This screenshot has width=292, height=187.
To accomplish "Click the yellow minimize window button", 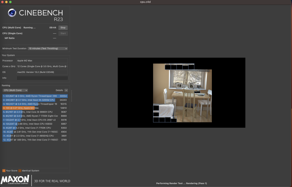I will 6,2.
